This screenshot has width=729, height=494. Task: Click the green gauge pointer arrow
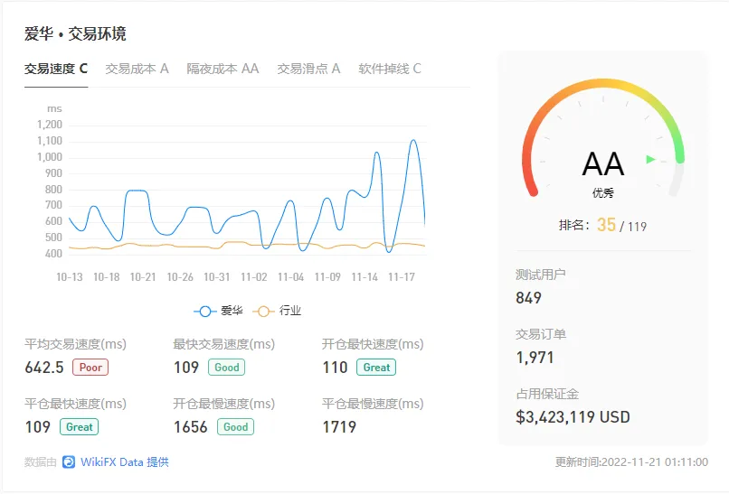point(650,159)
